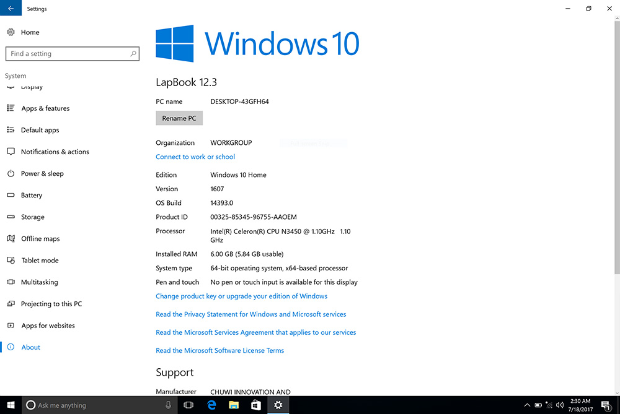620x414 pixels.
Task: Open File Explorer from taskbar
Action: (234, 405)
